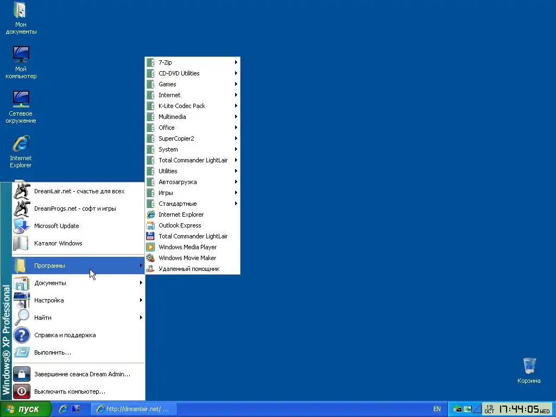This screenshot has height=417, width=556.
Task: Click the date 19 OCT in tray
Action: point(489,409)
